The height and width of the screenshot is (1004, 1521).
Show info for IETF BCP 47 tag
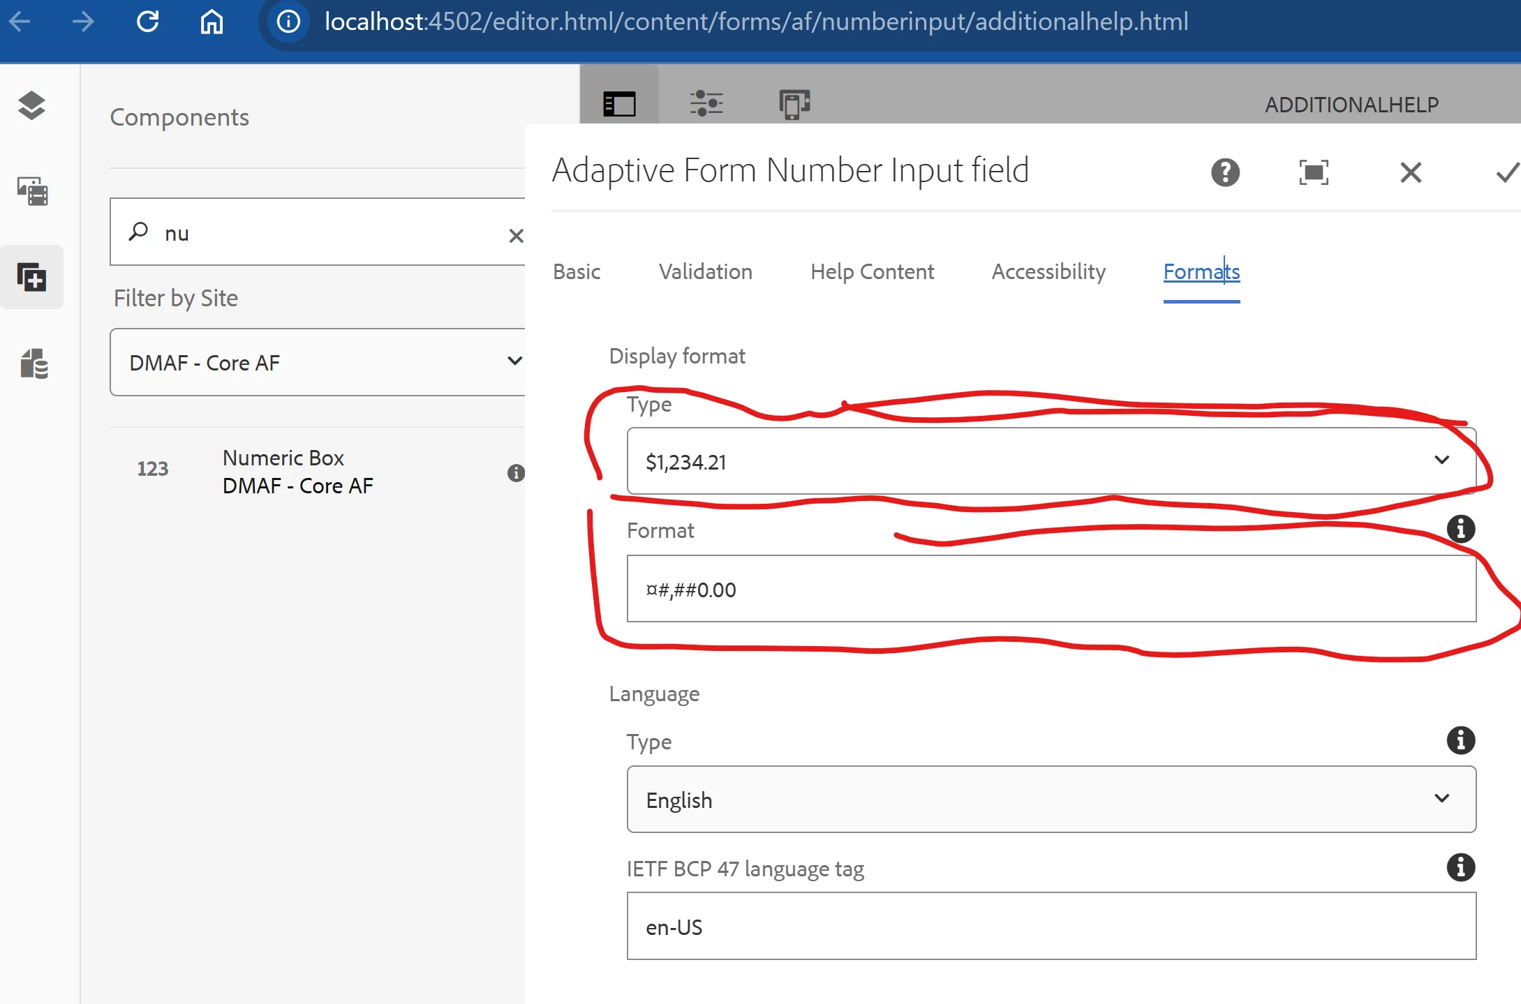coord(1460,867)
